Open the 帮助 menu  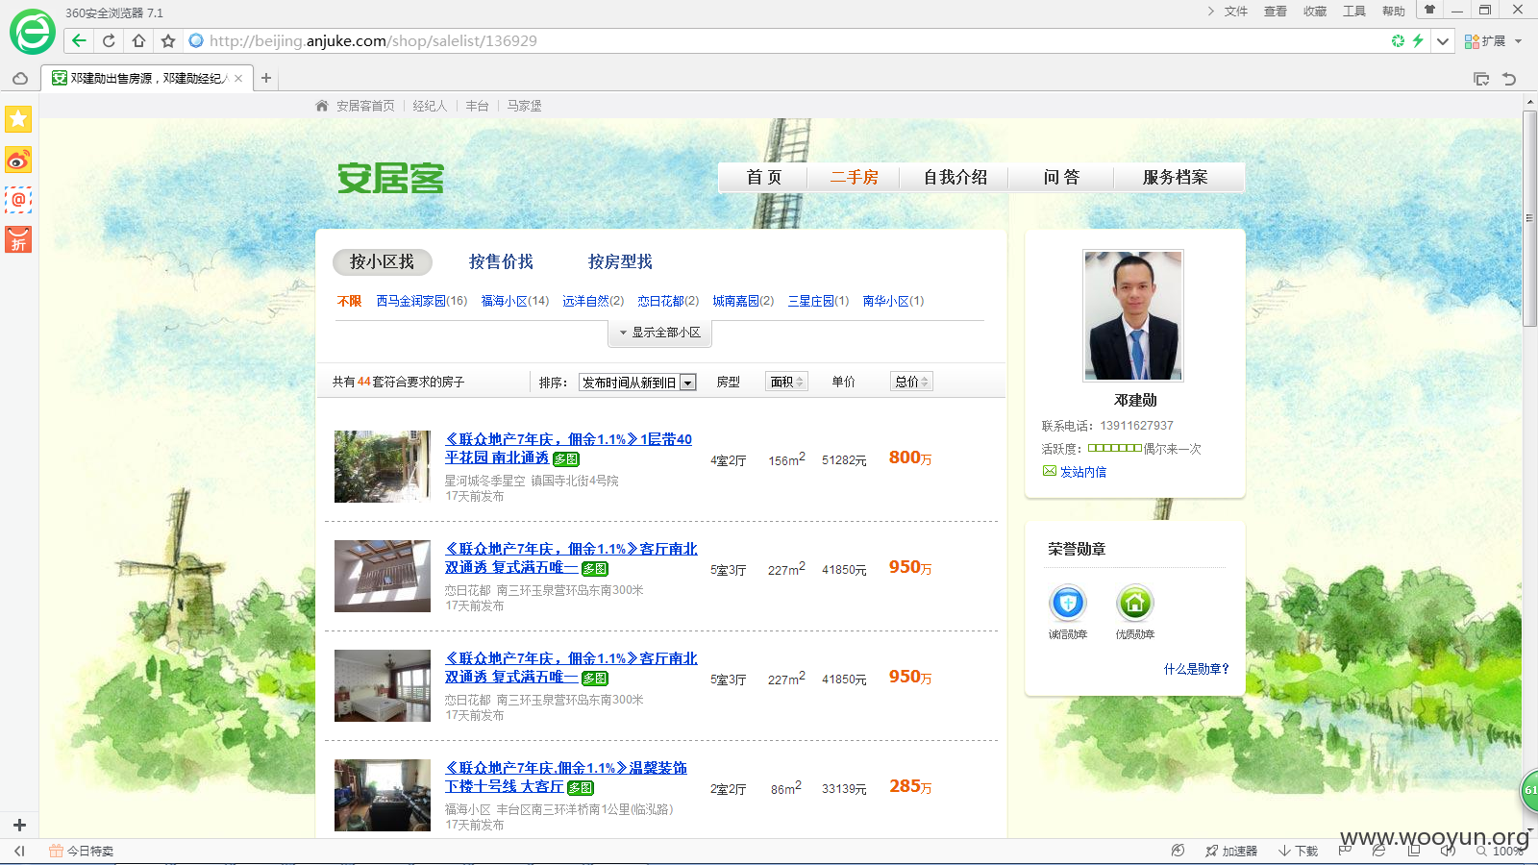[x=1393, y=12]
